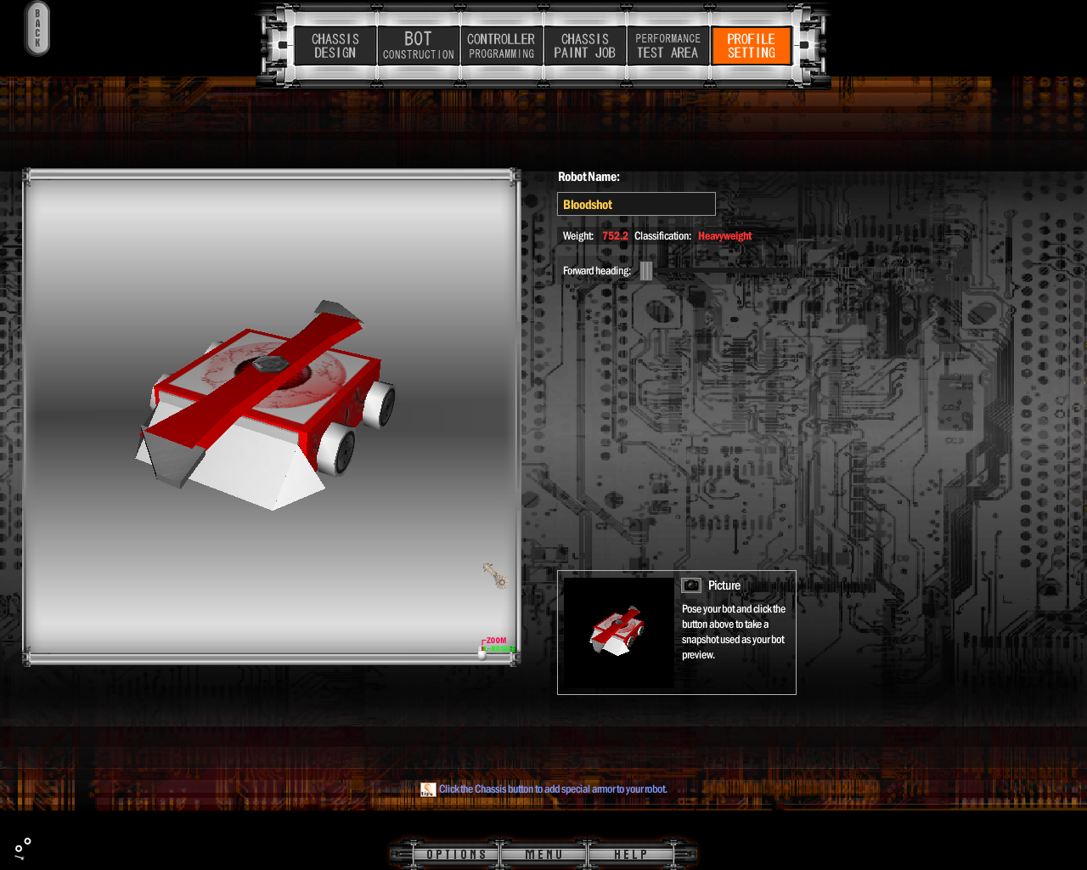
Task: Click the Picture label next to the camera
Action: [724, 585]
